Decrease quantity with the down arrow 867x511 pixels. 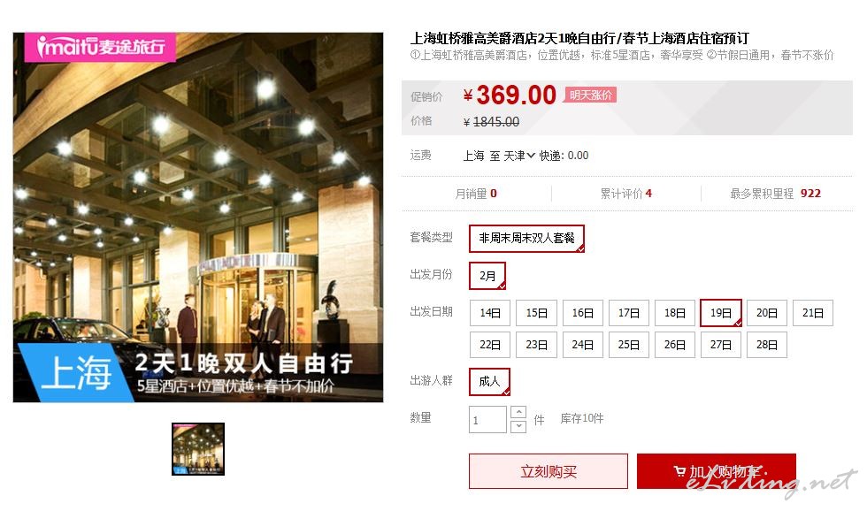tap(518, 426)
